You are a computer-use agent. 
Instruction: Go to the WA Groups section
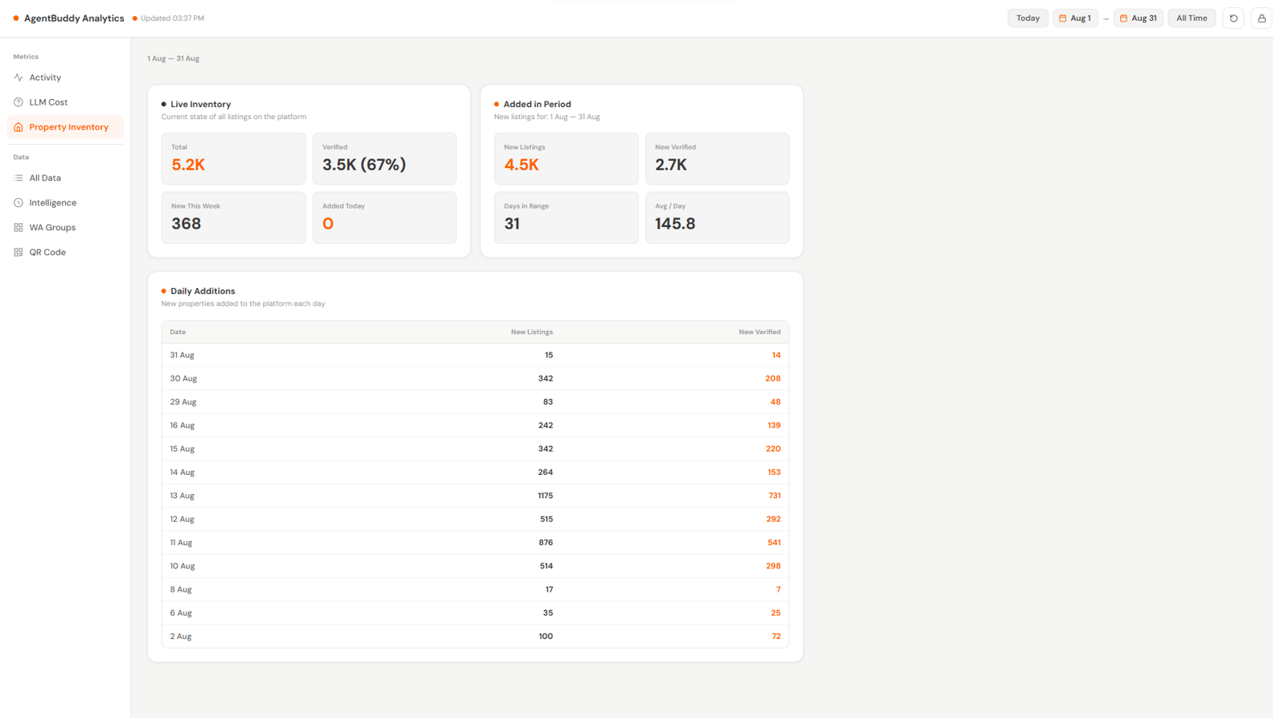[x=65, y=228]
